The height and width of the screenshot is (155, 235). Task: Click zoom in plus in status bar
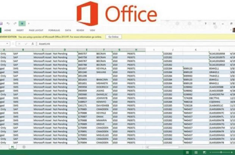(232, 152)
